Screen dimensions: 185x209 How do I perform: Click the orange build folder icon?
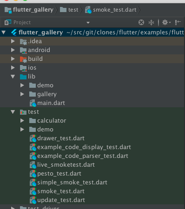pyautogui.click(x=23, y=59)
